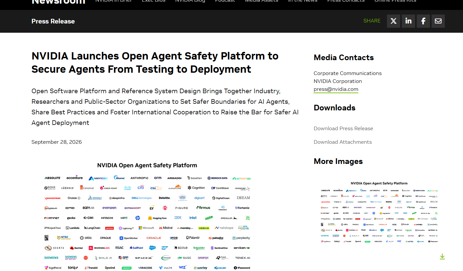Share the press release by email

(438, 21)
